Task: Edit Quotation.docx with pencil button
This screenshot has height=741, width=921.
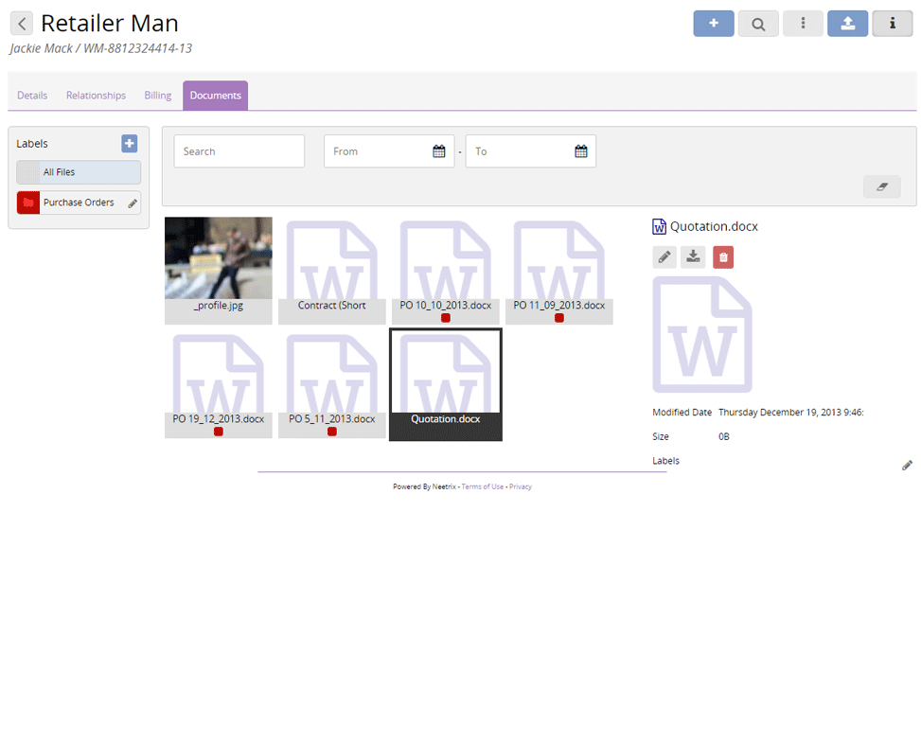Action: [664, 257]
